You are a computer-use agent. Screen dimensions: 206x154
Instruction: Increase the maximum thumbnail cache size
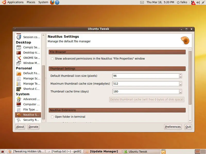click(x=181, y=82)
